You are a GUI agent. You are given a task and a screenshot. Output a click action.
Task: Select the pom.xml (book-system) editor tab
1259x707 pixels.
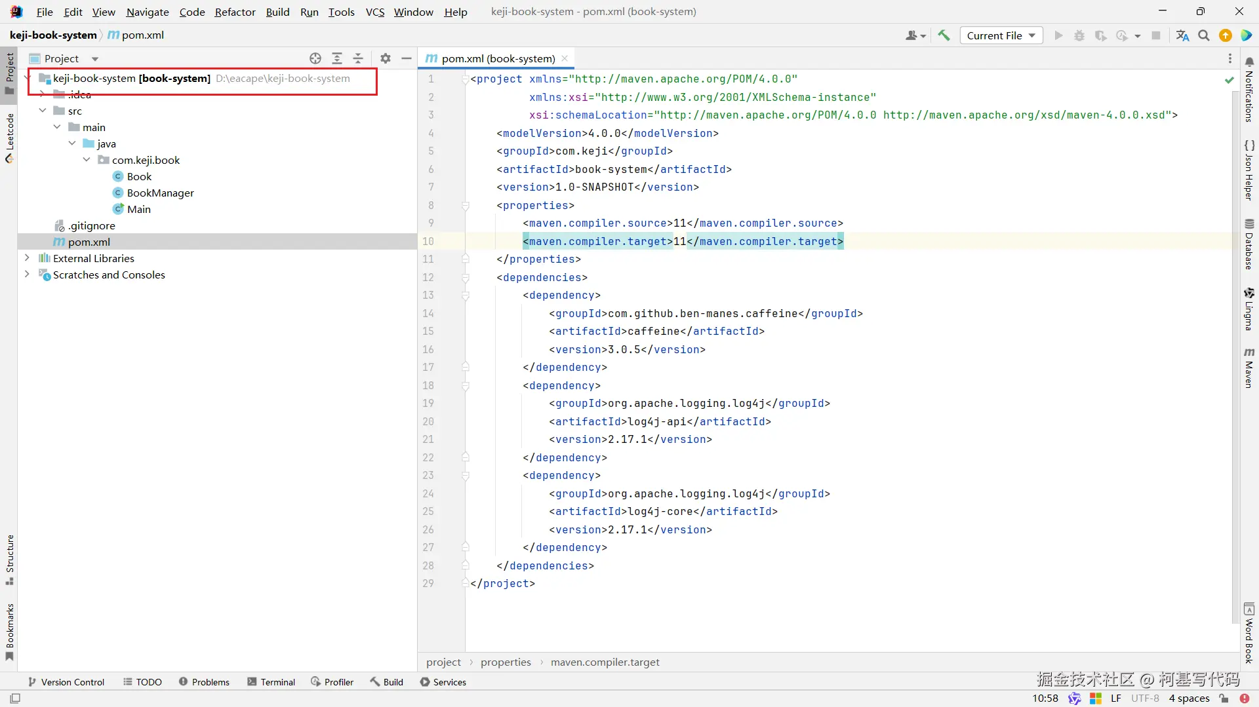coord(498,58)
